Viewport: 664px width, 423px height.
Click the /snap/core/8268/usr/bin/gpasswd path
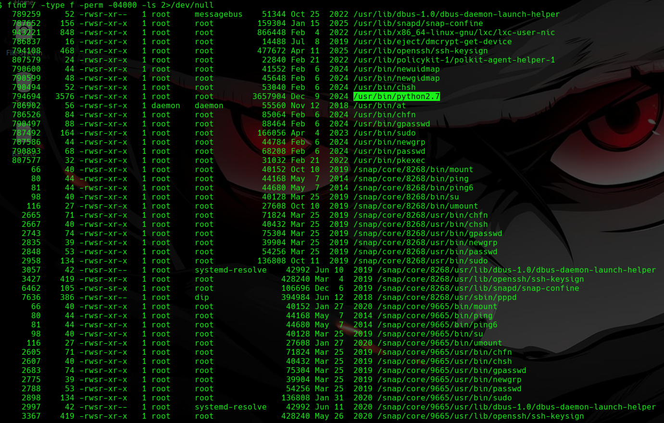point(428,234)
